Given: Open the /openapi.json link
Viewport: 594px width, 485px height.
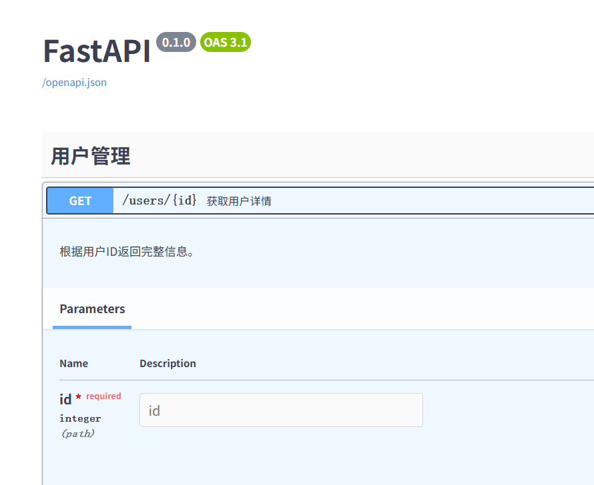Looking at the screenshot, I should pyautogui.click(x=74, y=83).
